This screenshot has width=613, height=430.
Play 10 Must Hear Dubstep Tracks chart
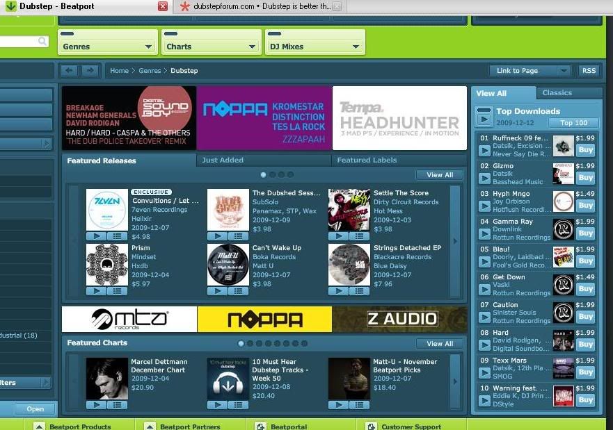218,405
